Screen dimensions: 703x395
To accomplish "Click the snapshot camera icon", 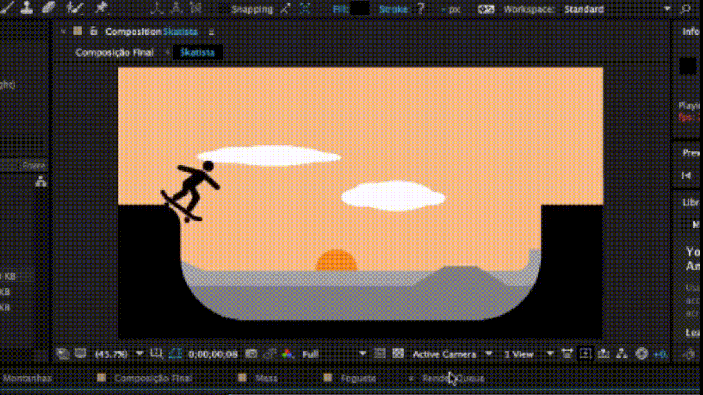I will tap(251, 354).
